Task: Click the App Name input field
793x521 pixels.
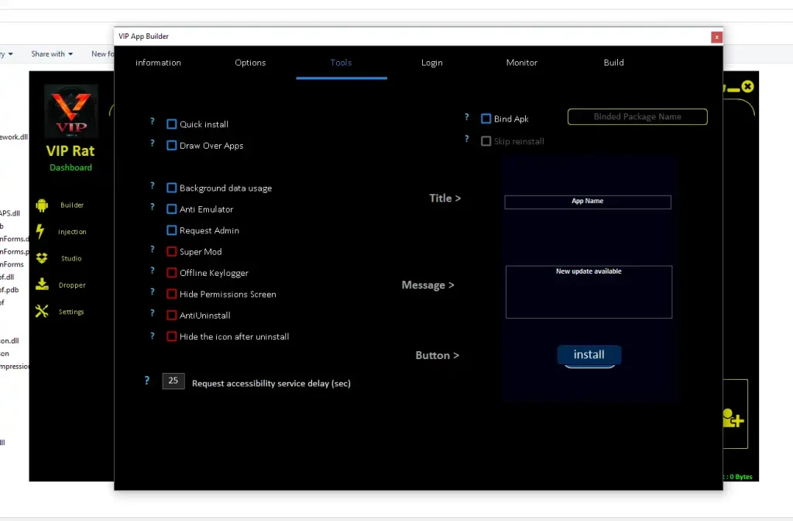Action: click(588, 202)
